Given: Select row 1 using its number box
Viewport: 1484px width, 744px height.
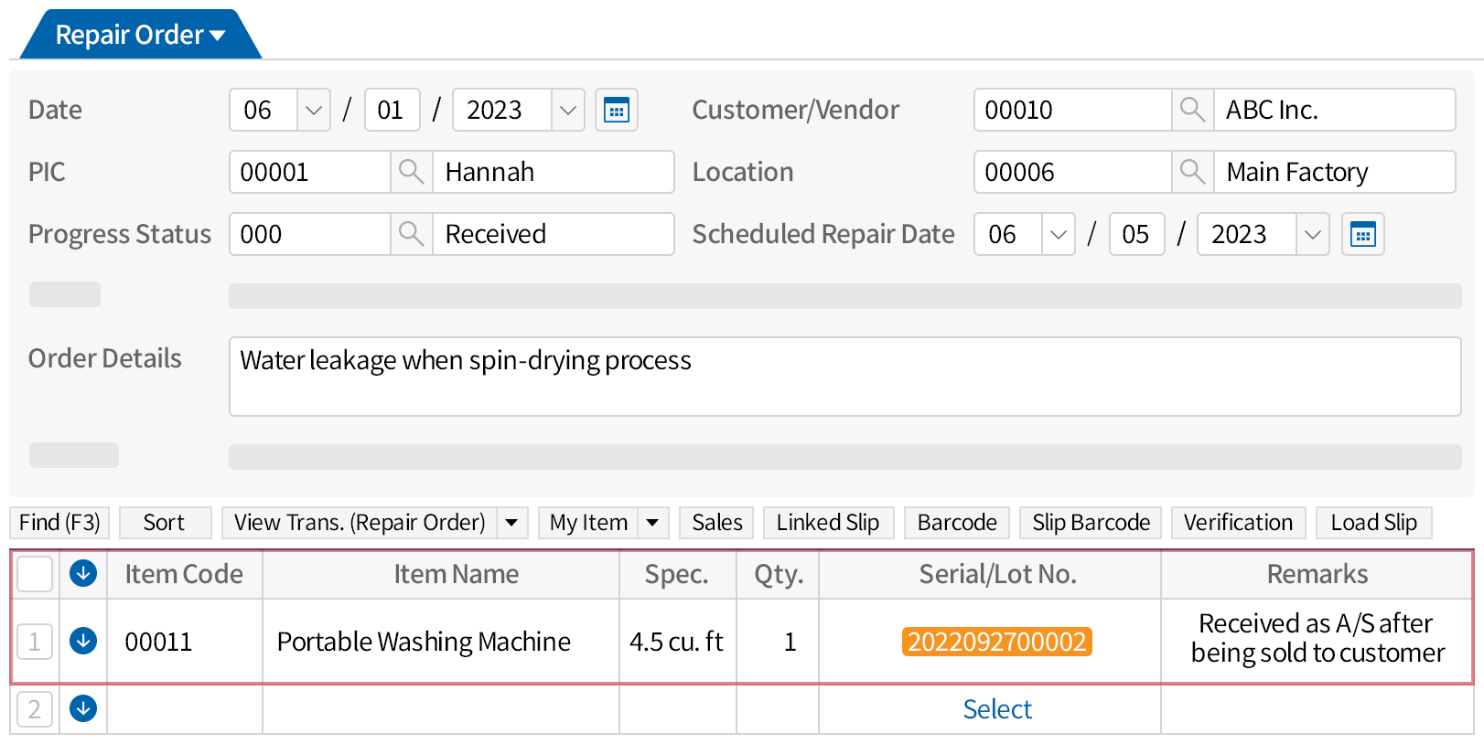Looking at the screenshot, I should [x=35, y=642].
